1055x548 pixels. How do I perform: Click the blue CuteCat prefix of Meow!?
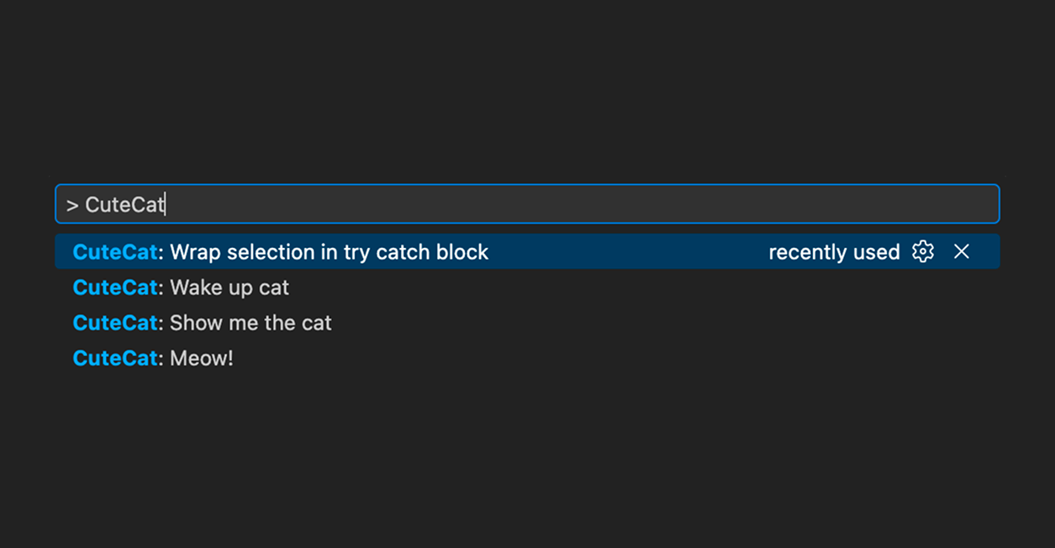(115, 358)
